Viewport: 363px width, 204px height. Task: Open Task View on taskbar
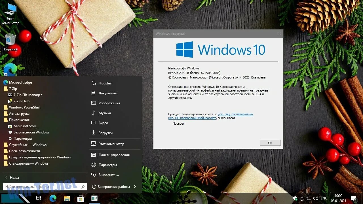39,198
